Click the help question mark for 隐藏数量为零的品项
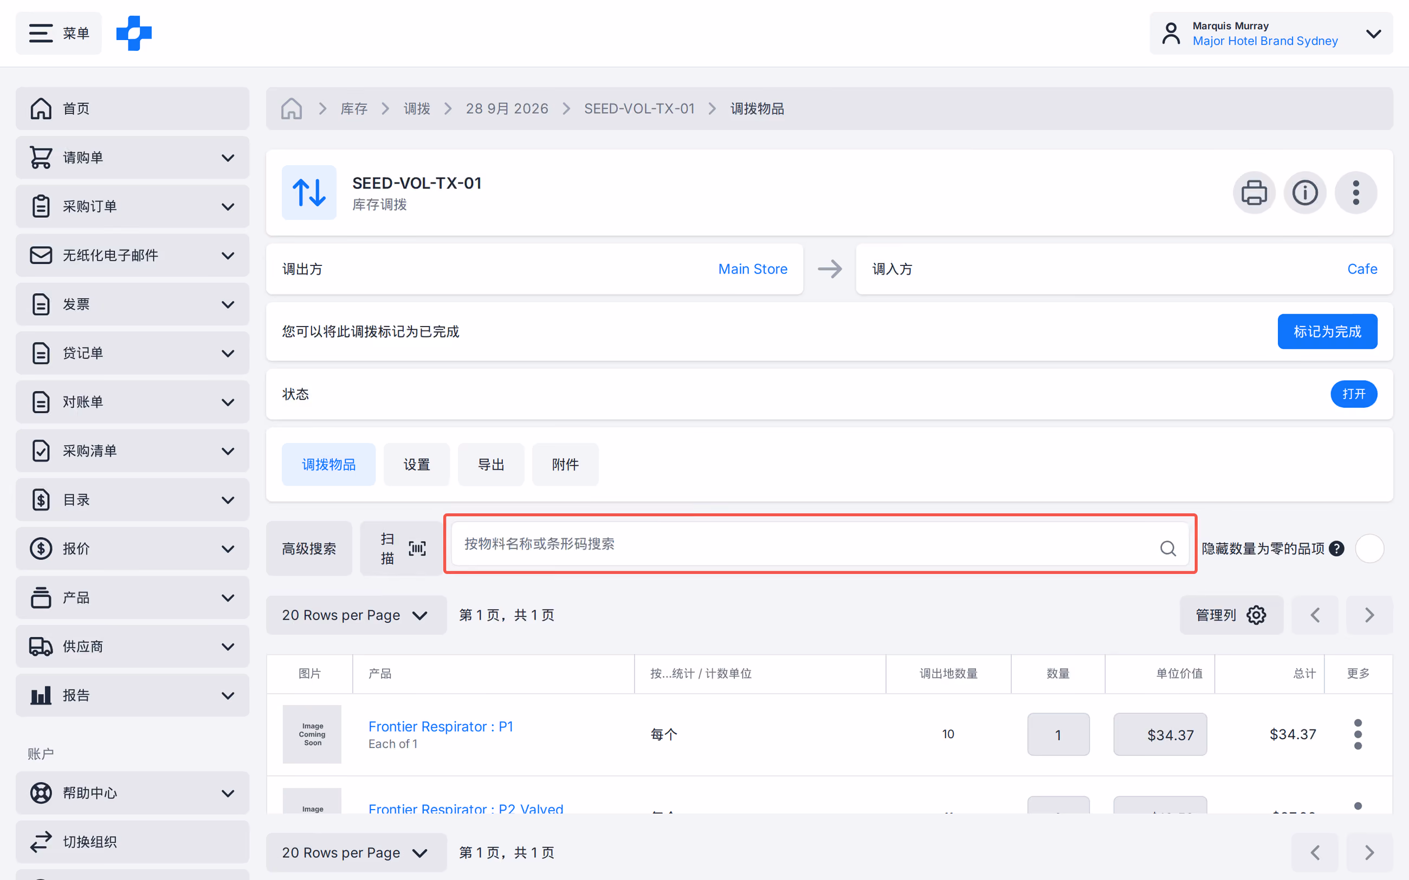The width and height of the screenshot is (1409, 880). 1337,548
